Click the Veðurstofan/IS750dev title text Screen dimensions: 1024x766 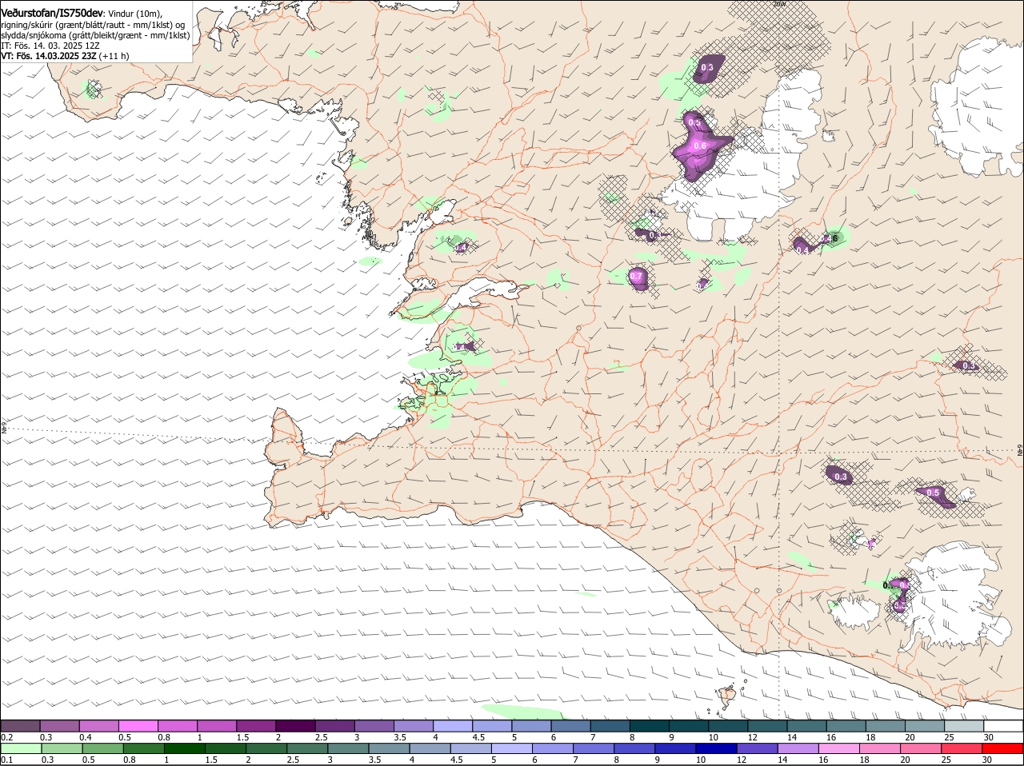click(x=51, y=13)
